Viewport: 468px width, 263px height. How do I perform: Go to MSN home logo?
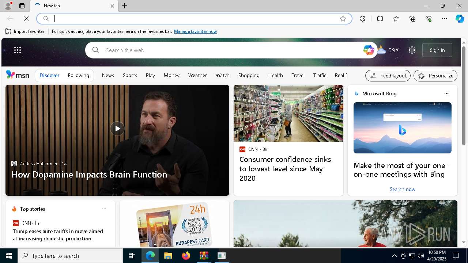(x=18, y=75)
